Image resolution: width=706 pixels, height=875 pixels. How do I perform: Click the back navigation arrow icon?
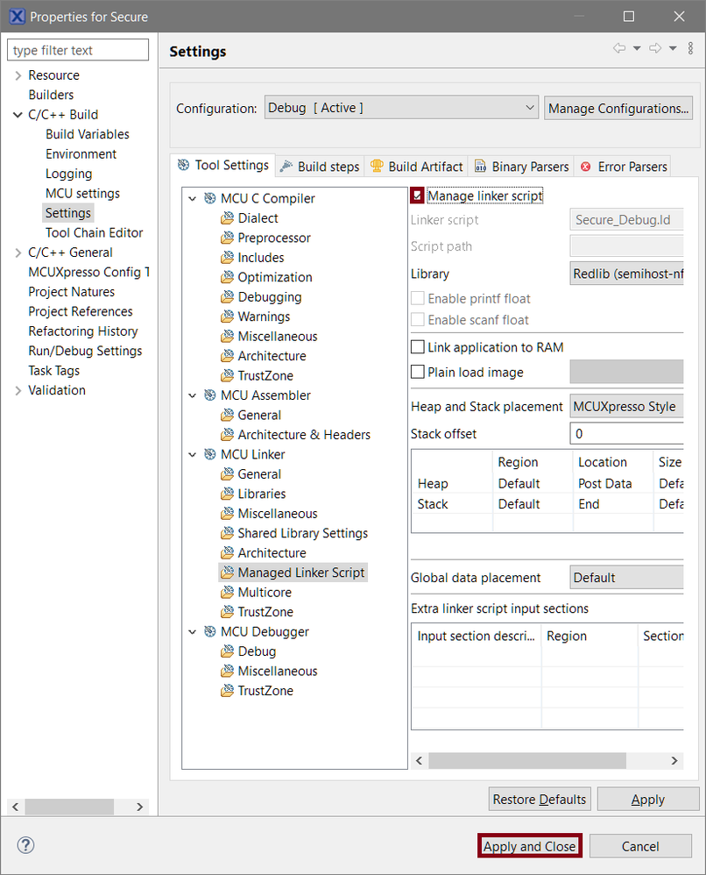click(x=618, y=48)
